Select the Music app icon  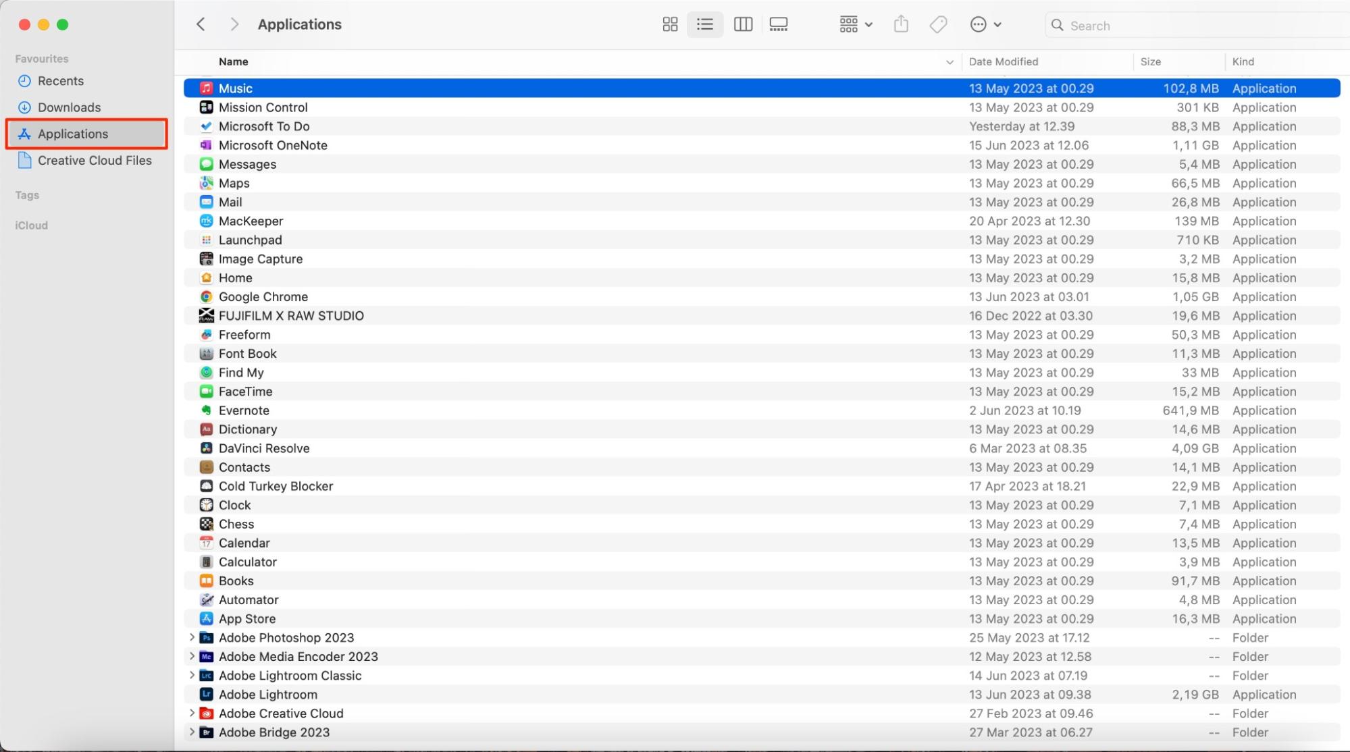click(x=206, y=88)
